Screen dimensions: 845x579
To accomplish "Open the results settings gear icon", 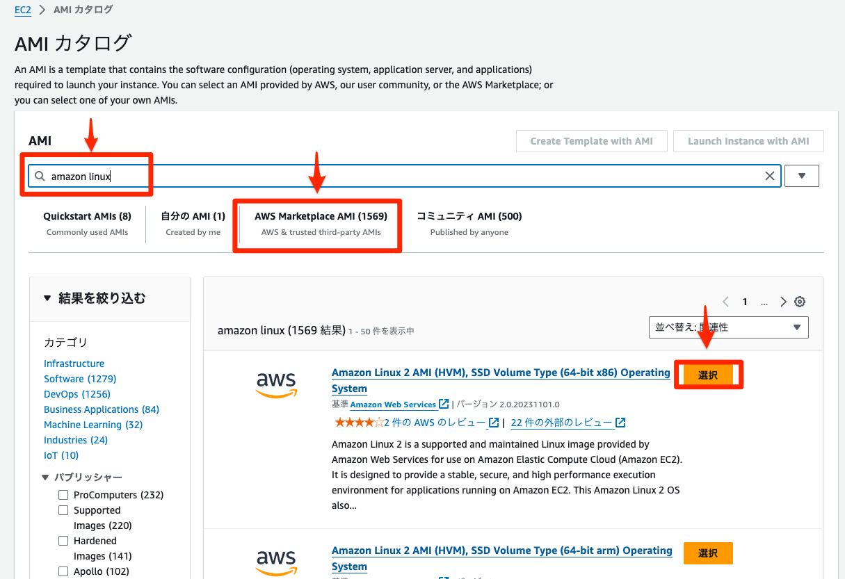I will pyautogui.click(x=799, y=302).
